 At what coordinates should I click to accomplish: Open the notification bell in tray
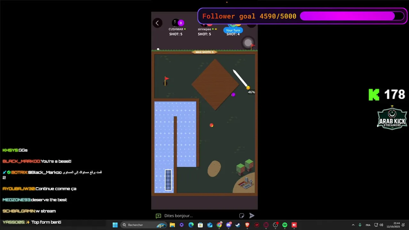[403, 225]
